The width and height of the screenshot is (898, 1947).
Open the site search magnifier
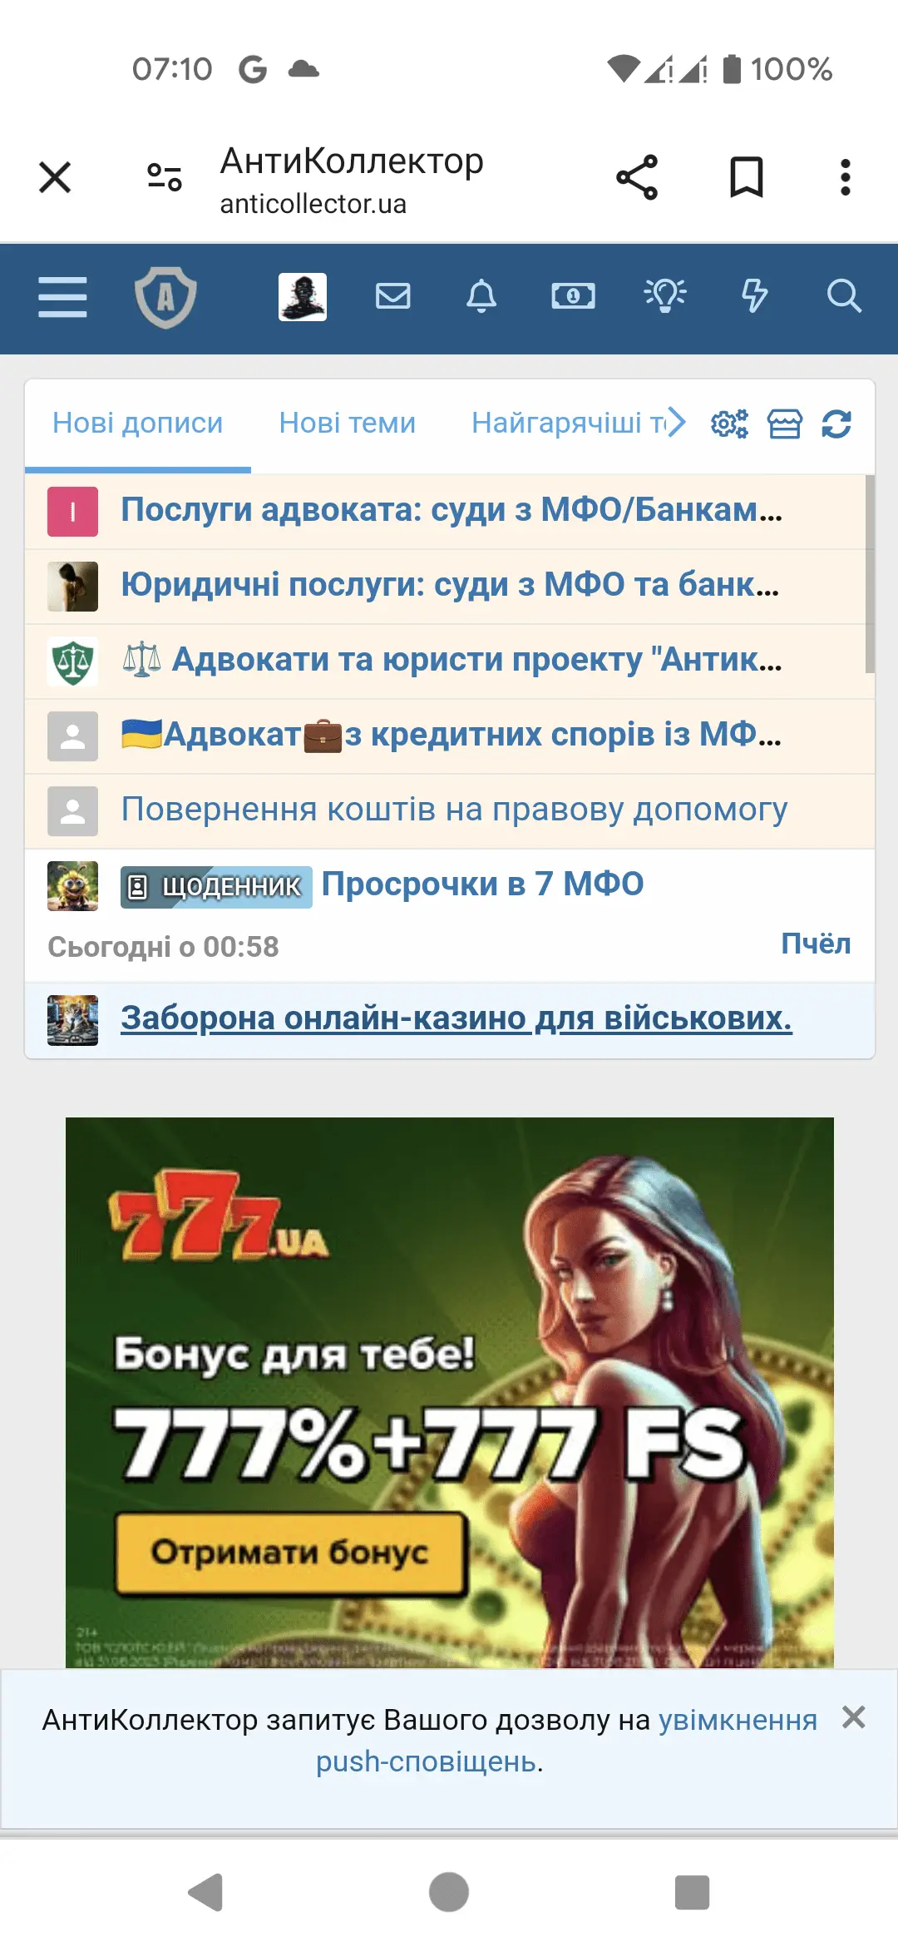click(x=844, y=296)
